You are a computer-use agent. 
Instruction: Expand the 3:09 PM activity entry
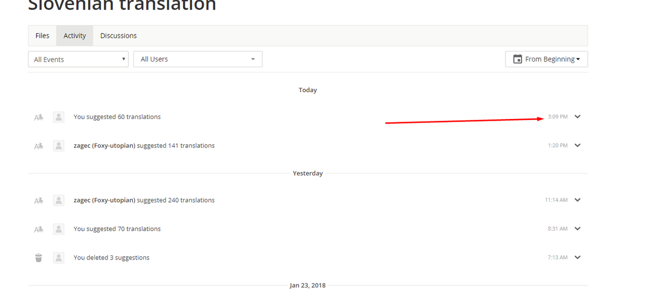coord(578,116)
